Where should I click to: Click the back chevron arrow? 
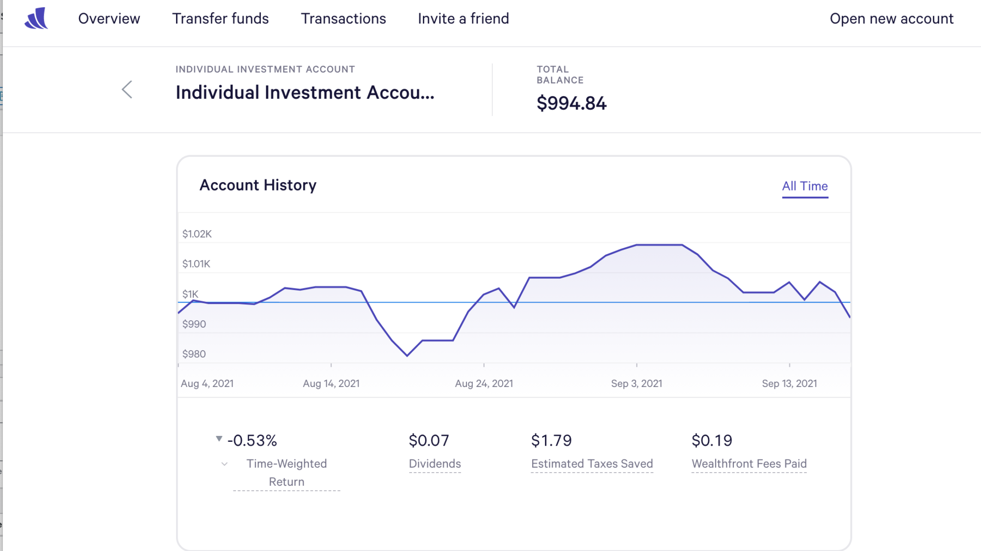tap(127, 90)
